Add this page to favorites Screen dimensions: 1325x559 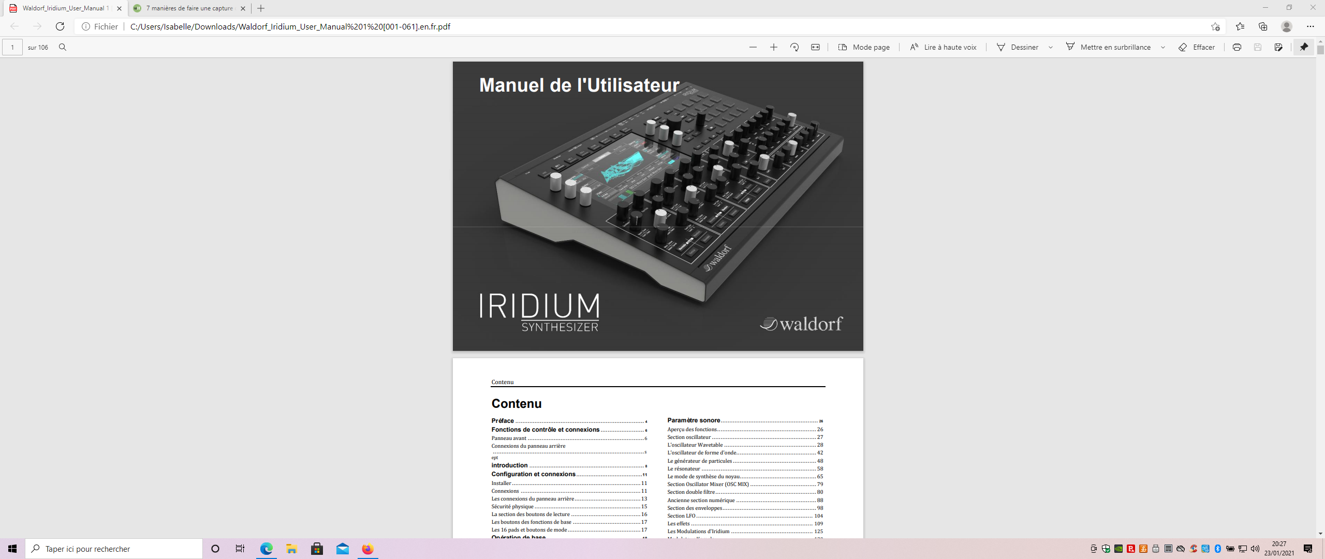point(1215,26)
